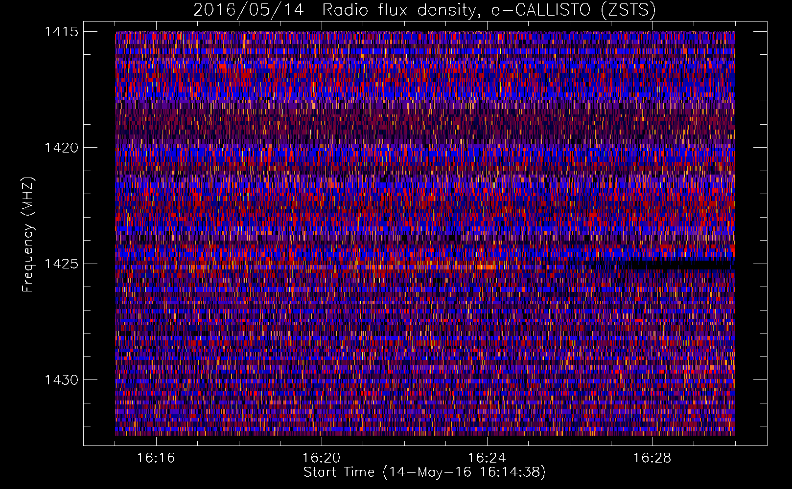792x489 pixels.
Task: Click the plot title '2016/05/14 Radio flux density, e-CALLISTO (ZSTS)'
Action: click(x=424, y=10)
